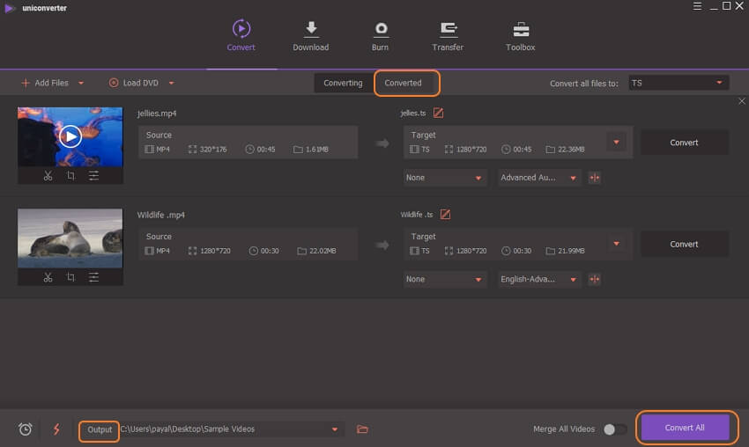This screenshot has height=447, width=749.
Task: Switch to the Converted tab
Action: [x=404, y=83]
